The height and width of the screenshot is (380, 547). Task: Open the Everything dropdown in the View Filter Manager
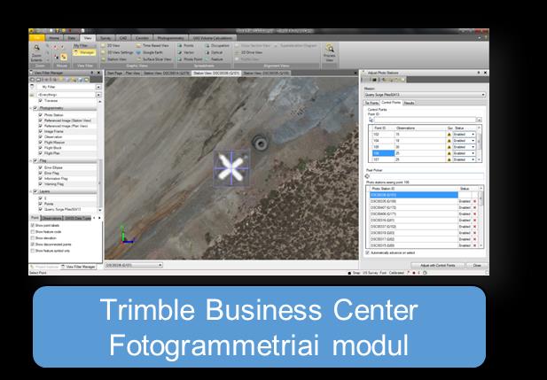coord(98,95)
